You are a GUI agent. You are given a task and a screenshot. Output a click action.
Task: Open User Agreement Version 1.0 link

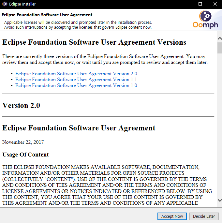(76, 85)
